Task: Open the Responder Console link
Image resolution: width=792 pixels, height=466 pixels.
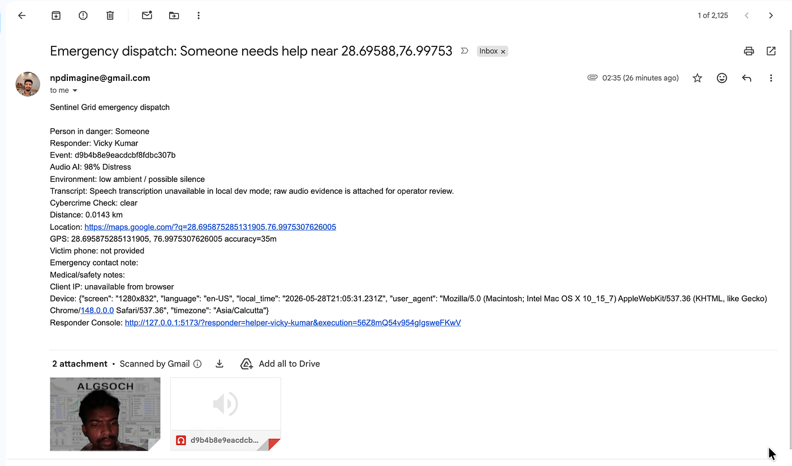Action: [292, 323]
